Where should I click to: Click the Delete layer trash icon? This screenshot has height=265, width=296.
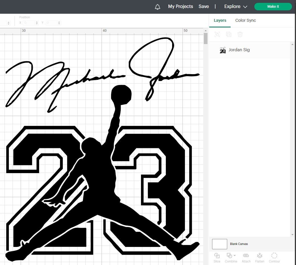click(x=240, y=34)
